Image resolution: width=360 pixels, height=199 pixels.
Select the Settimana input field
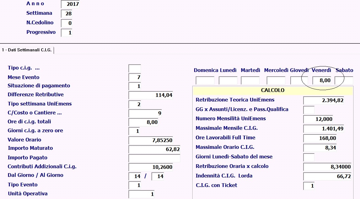pyautogui.click(x=66, y=14)
